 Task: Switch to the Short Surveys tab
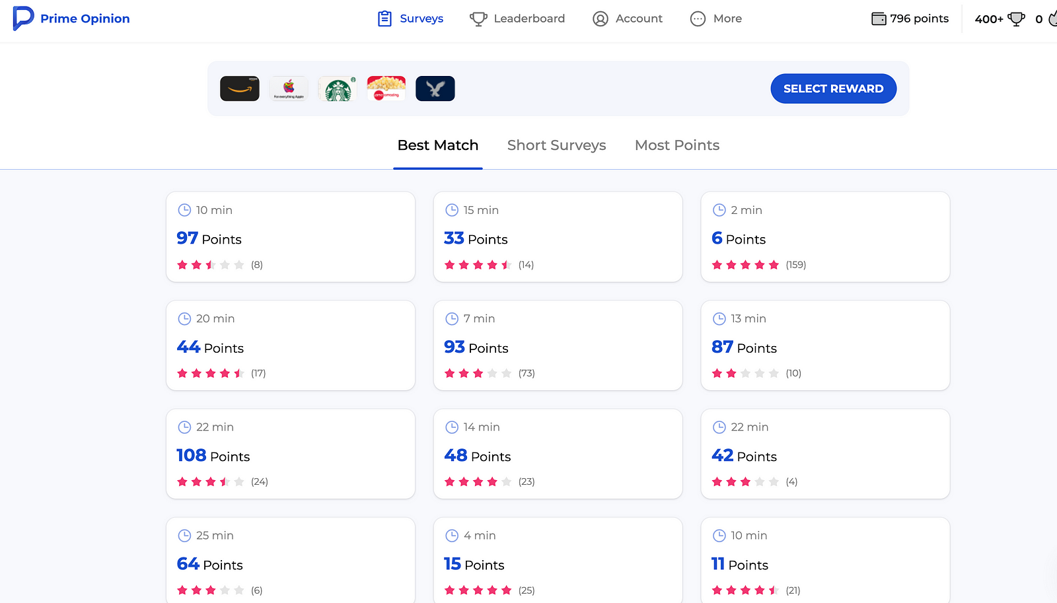click(x=556, y=145)
